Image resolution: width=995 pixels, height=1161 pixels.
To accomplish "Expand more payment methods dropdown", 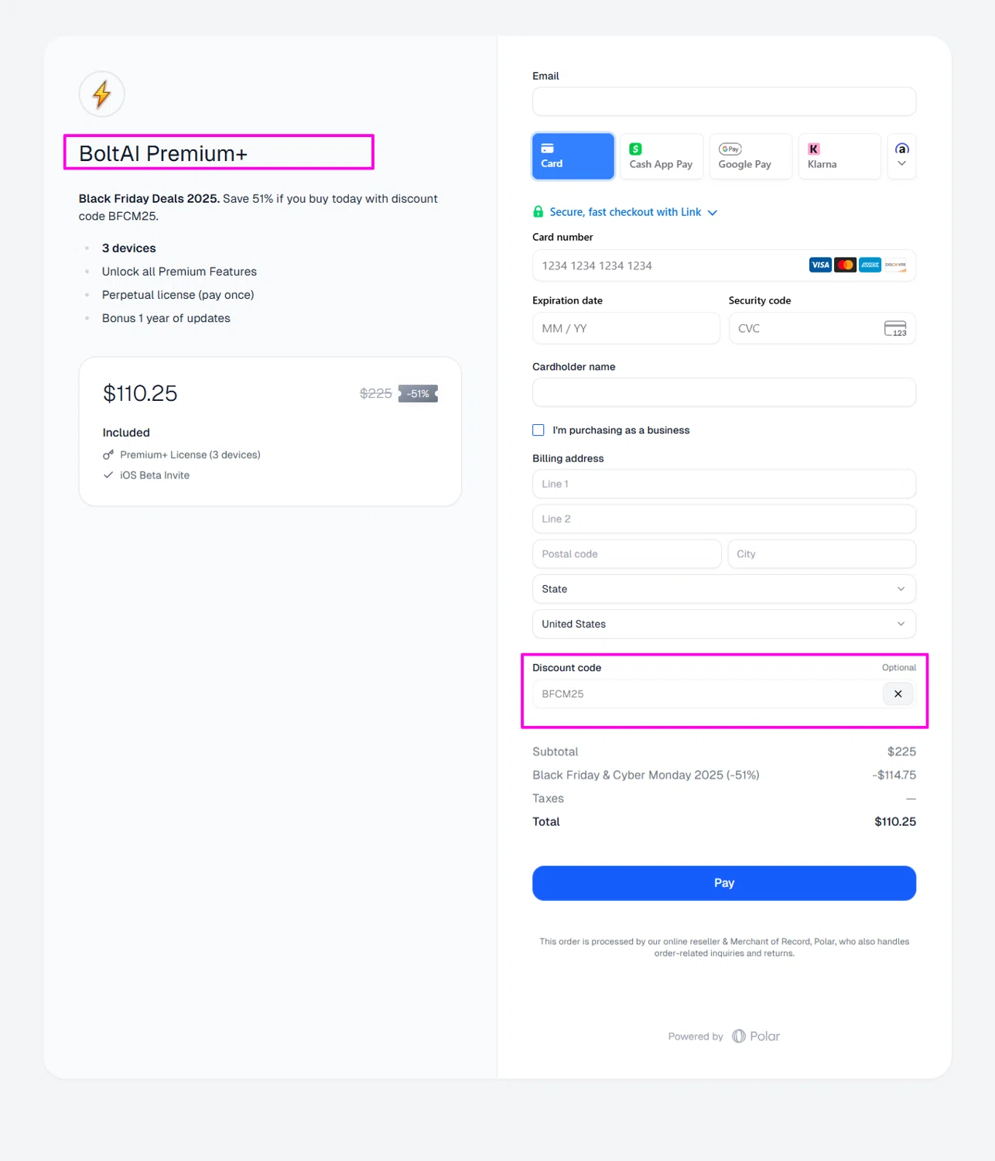I will (901, 156).
